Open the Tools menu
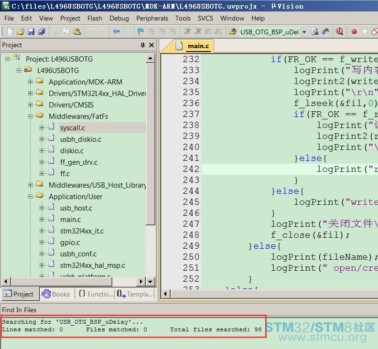378x349 pixels. pyautogui.click(x=183, y=18)
